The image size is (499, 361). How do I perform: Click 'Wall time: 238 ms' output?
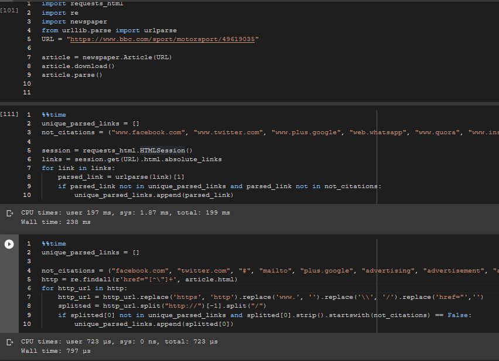(56, 222)
